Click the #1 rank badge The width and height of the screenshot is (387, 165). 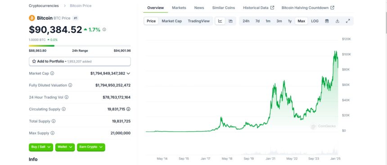[76, 18]
